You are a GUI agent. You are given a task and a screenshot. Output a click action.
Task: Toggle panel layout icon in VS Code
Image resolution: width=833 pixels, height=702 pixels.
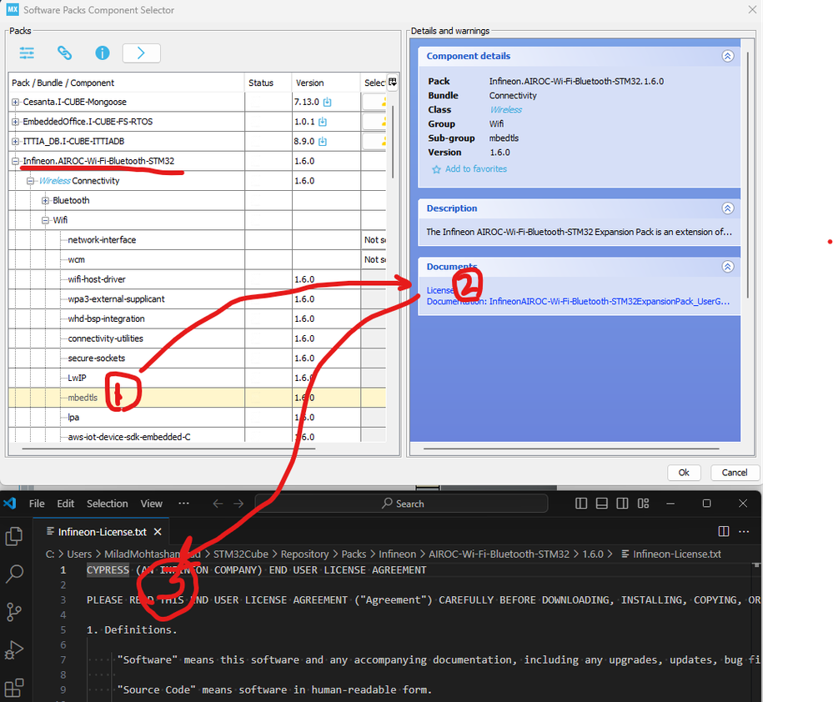point(602,504)
